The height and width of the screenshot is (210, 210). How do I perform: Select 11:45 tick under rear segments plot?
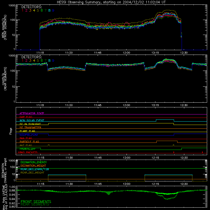(98, 105)
